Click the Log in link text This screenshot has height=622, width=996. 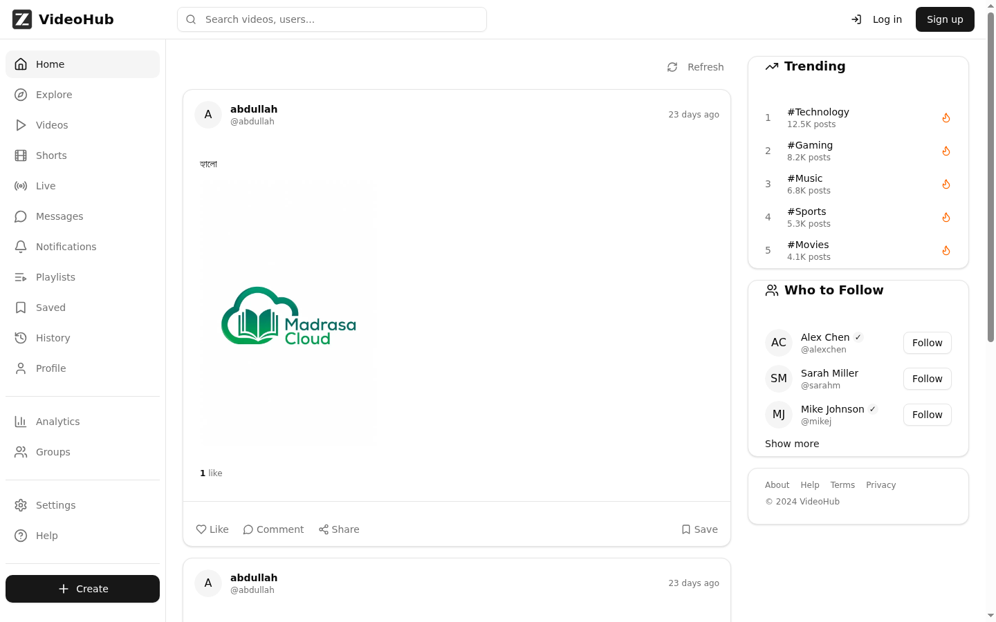click(x=887, y=19)
